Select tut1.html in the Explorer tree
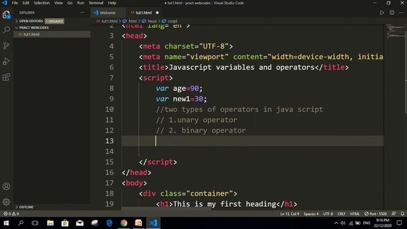The image size is (407, 229). [52, 34]
